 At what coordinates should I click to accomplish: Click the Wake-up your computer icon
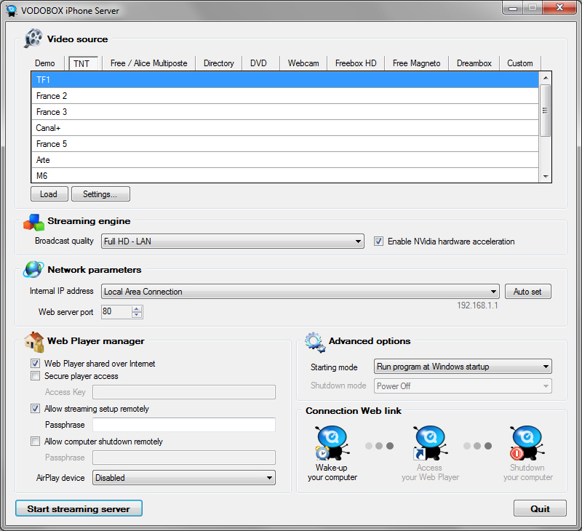click(332, 443)
